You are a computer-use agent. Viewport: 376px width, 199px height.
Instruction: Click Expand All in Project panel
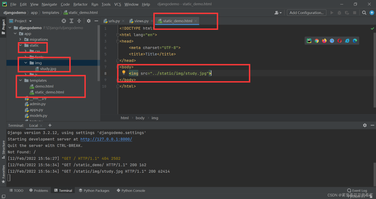pos(71,21)
